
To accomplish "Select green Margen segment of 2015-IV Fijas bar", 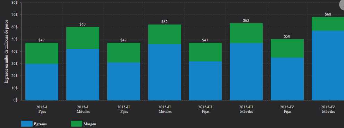I will click(x=287, y=48).
